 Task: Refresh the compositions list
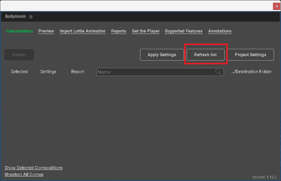click(206, 55)
